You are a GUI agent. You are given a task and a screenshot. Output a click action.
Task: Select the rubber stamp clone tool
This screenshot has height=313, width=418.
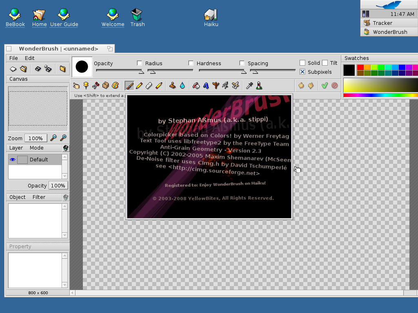(x=173, y=86)
